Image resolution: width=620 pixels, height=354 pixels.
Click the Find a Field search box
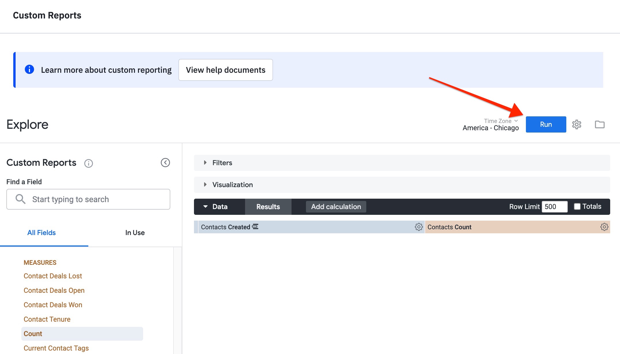point(88,199)
